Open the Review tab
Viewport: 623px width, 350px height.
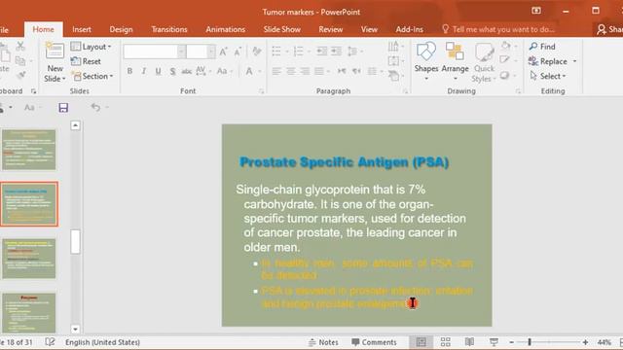tap(331, 29)
